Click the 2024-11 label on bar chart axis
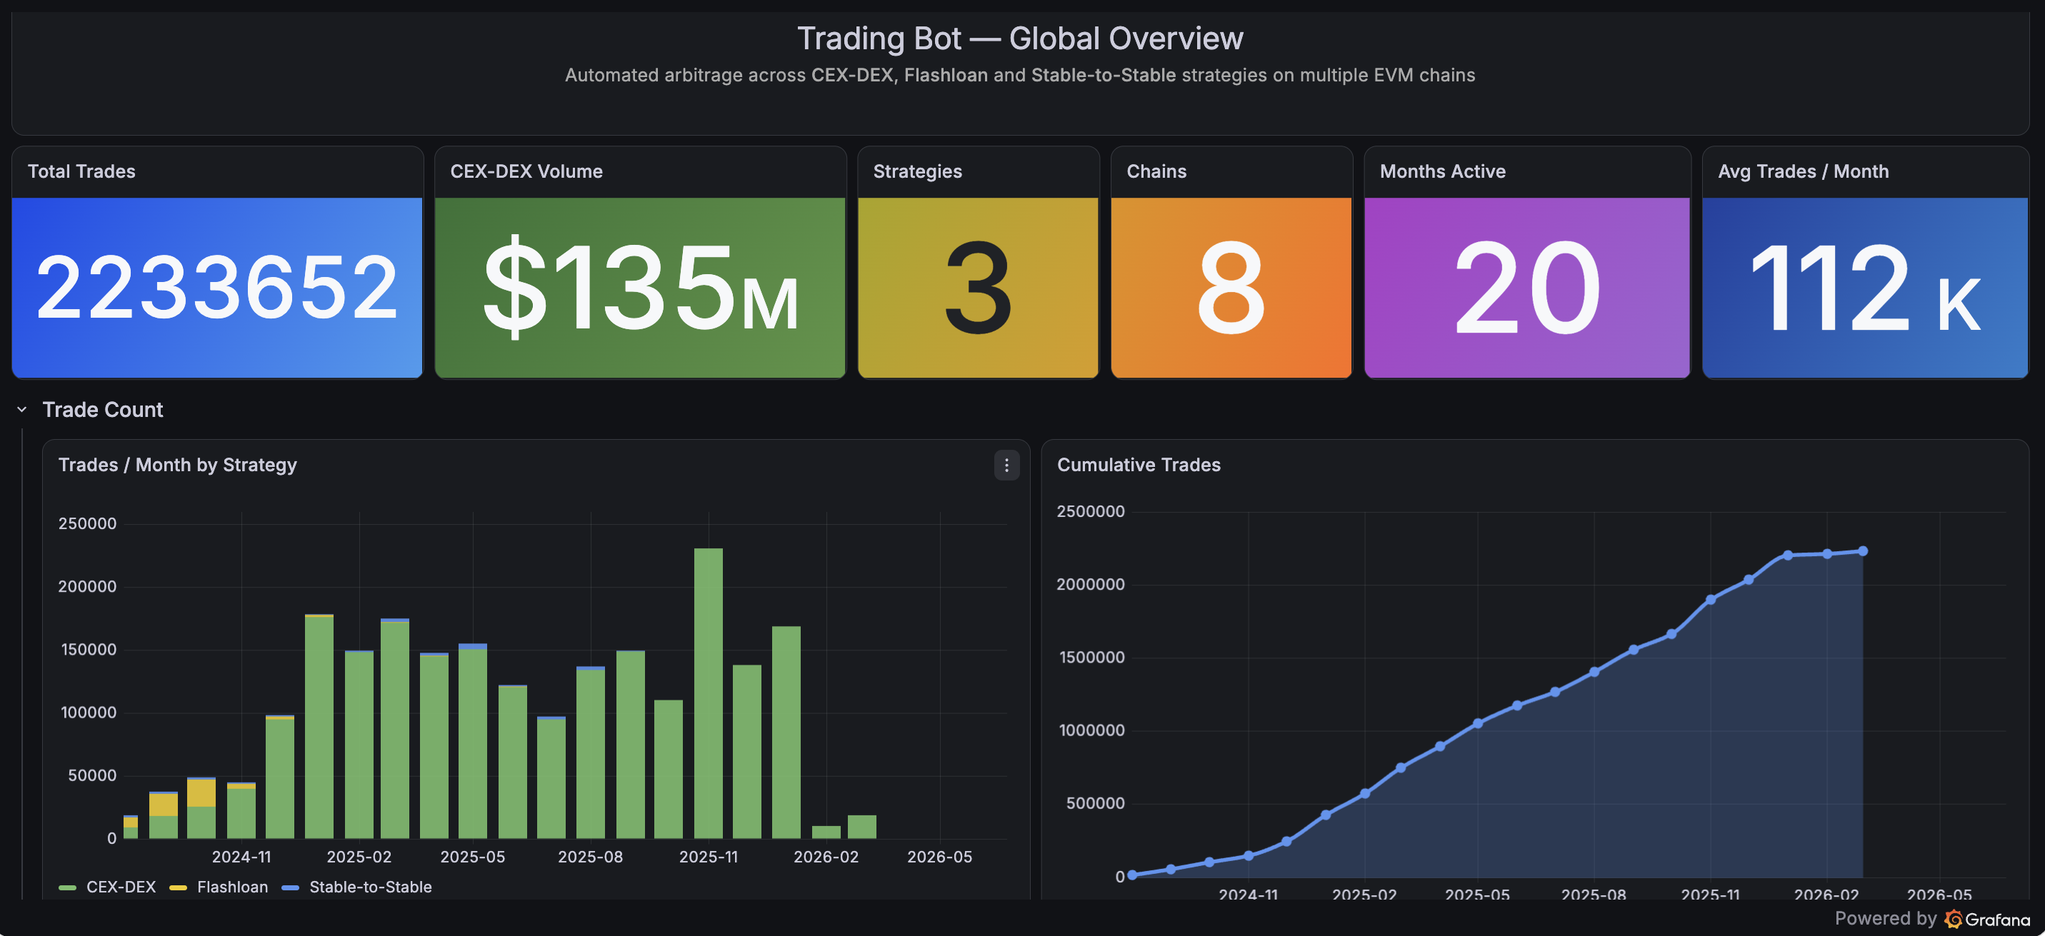 [x=241, y=857]
